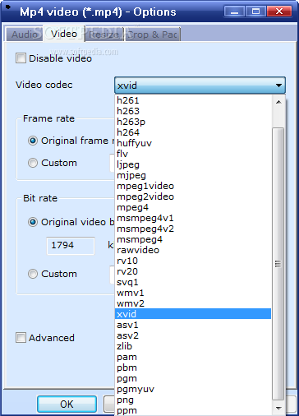Choose msmpeg4 codec entry
The width and height of the screenshot is (299, 416).
click(x=193, y=239)
